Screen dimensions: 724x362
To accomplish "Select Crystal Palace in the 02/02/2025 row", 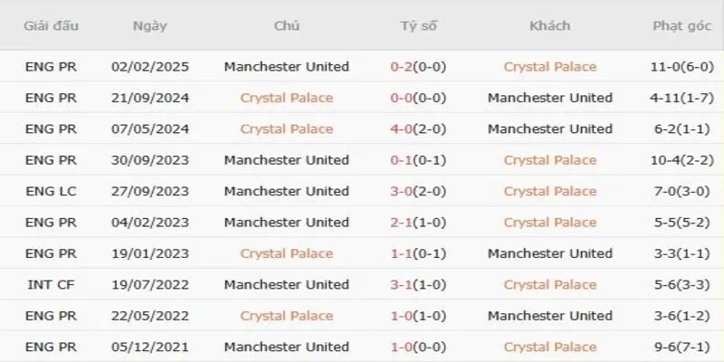I will 549,66.
